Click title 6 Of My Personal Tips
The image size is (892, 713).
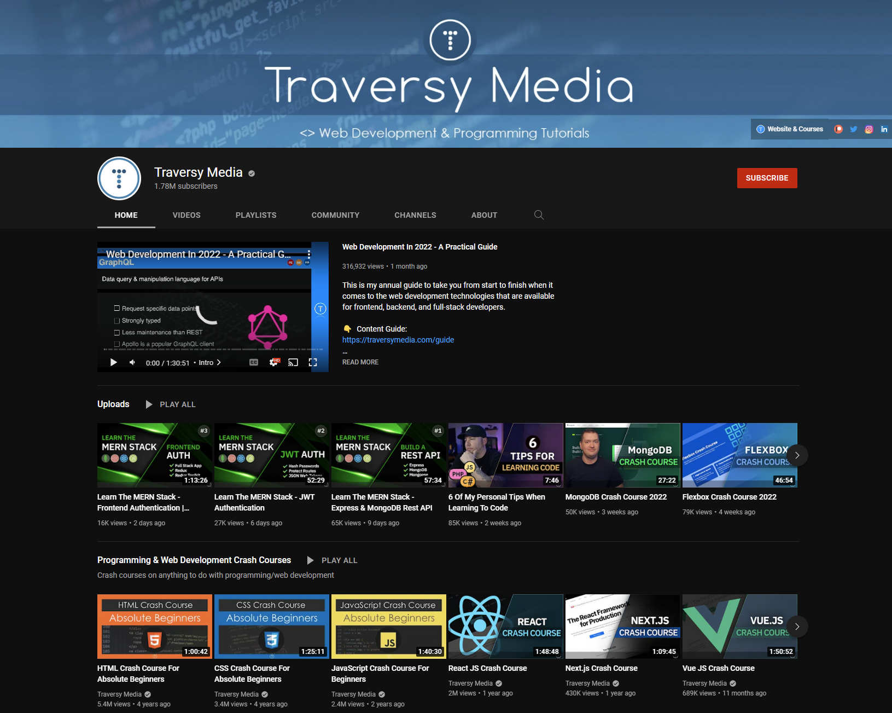tap(497, 502)
